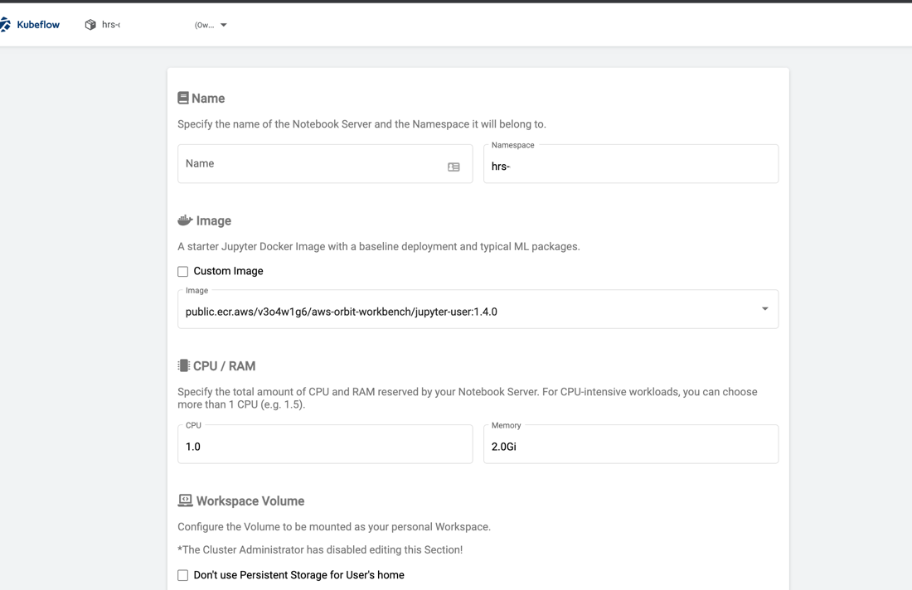The width and height of the screenshot is (912, 590).
Task: Enable the Custom Image checkbox
Action: [x=182, y=271]
